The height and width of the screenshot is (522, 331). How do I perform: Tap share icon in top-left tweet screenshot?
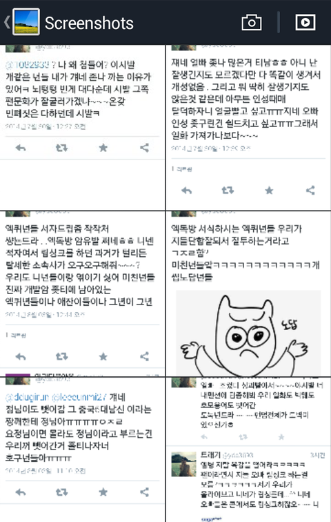point(144,148)
